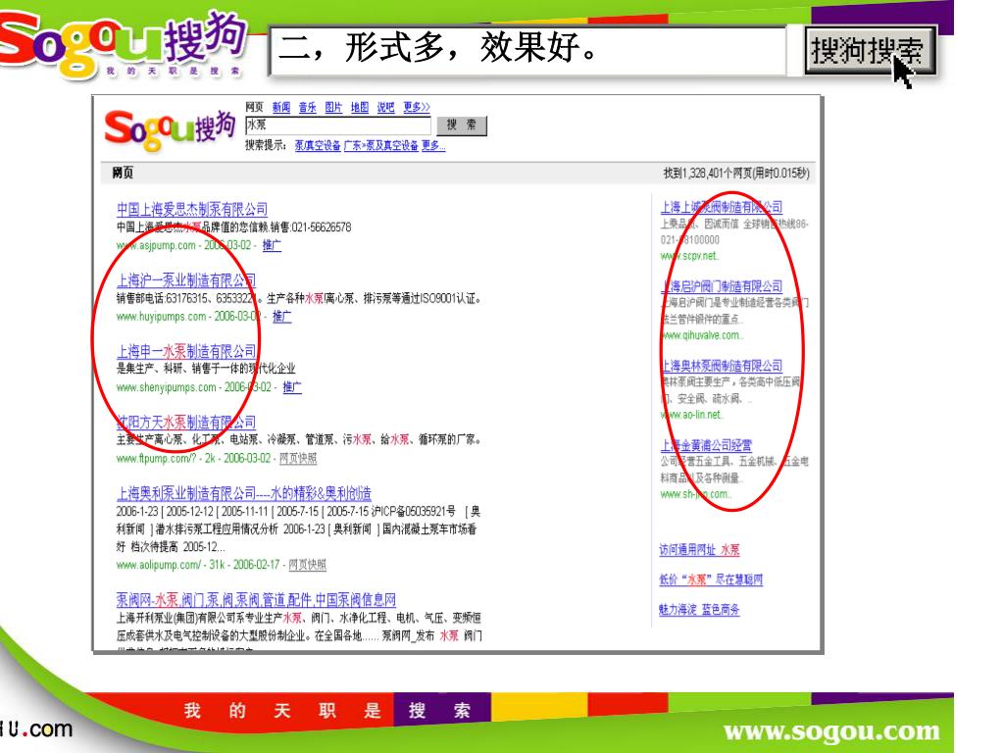Click URL text www.asjpump.com
The width and height of the screenshot is (1004, 753).
(x=156, y=245)
